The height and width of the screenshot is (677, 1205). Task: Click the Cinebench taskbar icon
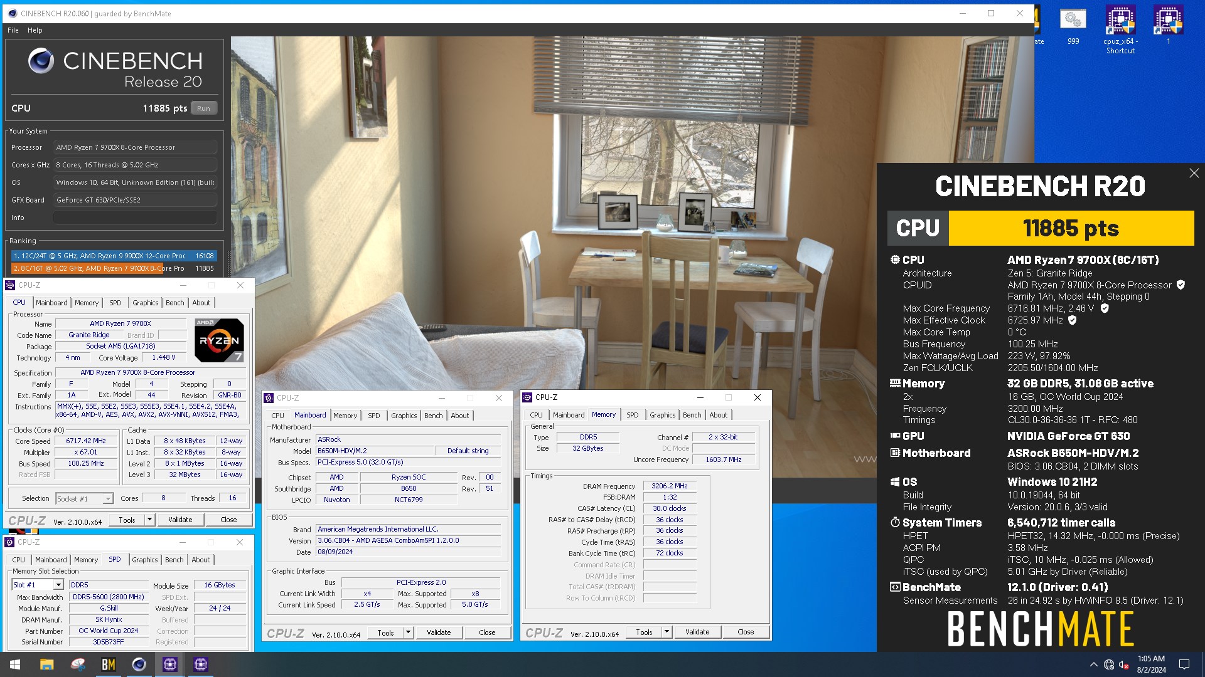pyautogui.click(x=139, y=664)
